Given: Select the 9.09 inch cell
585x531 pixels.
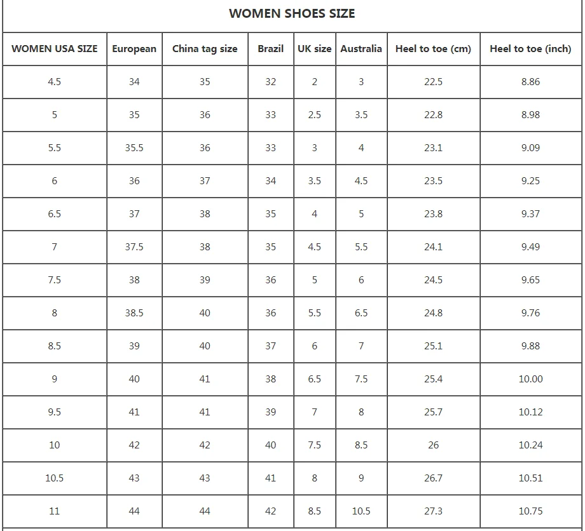Looking at the screenshot, I should click(530, 148).
